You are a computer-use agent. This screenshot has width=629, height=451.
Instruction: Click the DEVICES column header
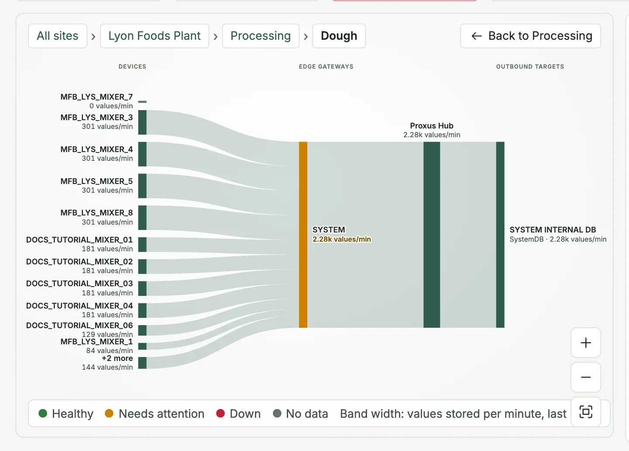132,66
